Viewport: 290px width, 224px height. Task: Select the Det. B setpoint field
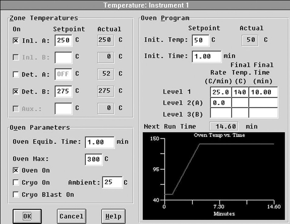click(63, 91)
